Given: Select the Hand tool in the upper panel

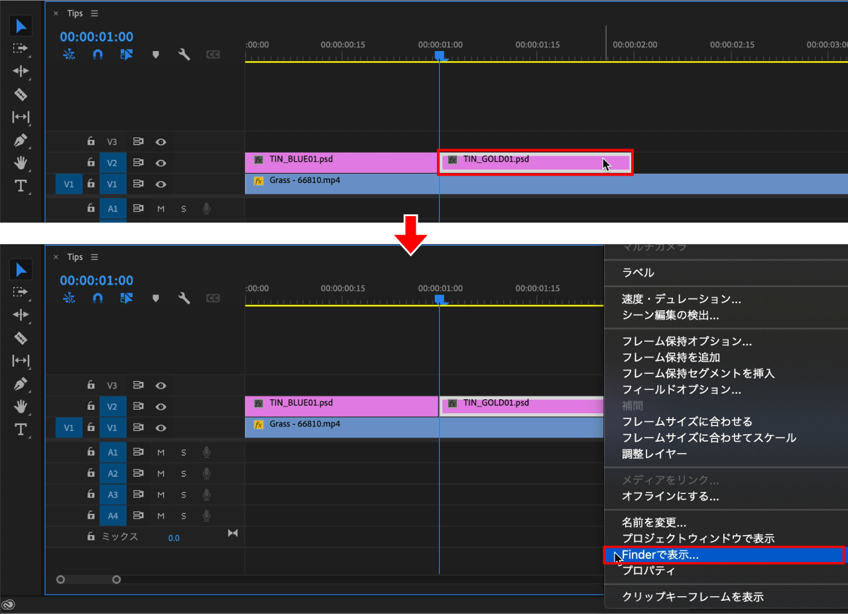Looking at the screenshot, I should pos(21,163).
